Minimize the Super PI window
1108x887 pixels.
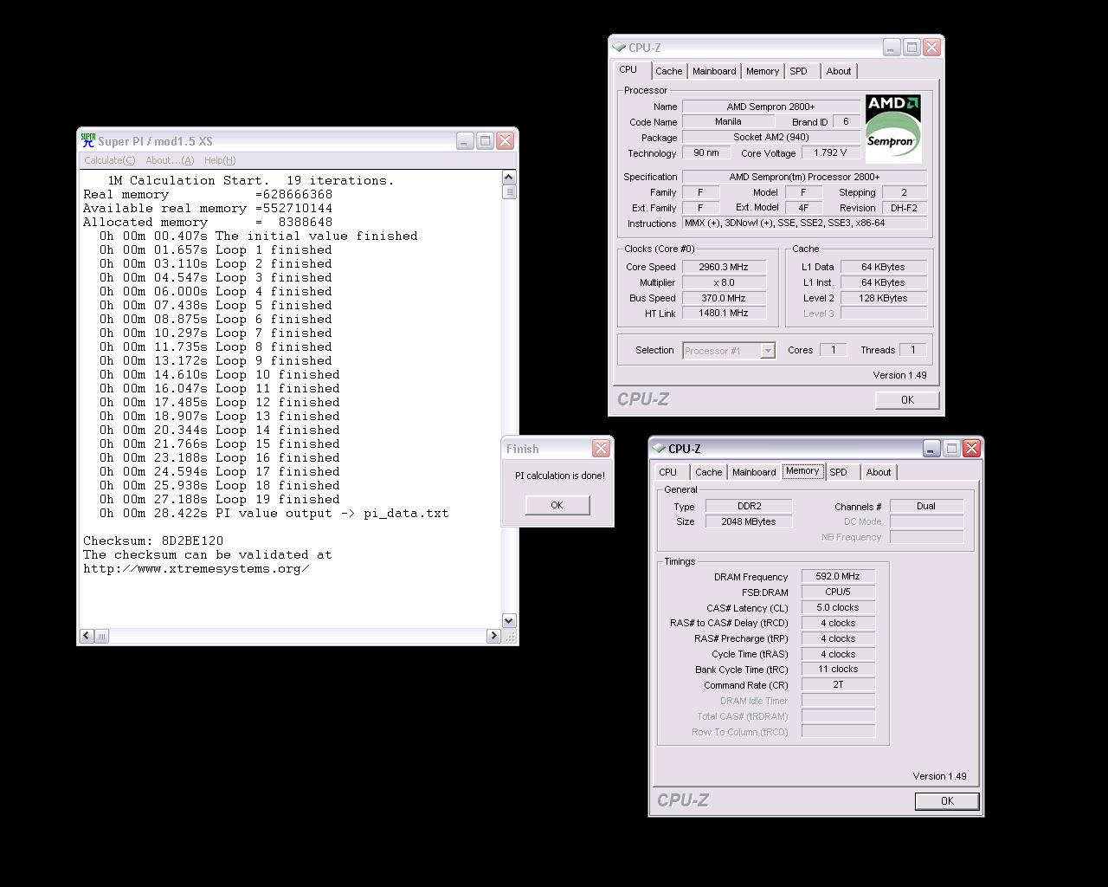point(465,140)
